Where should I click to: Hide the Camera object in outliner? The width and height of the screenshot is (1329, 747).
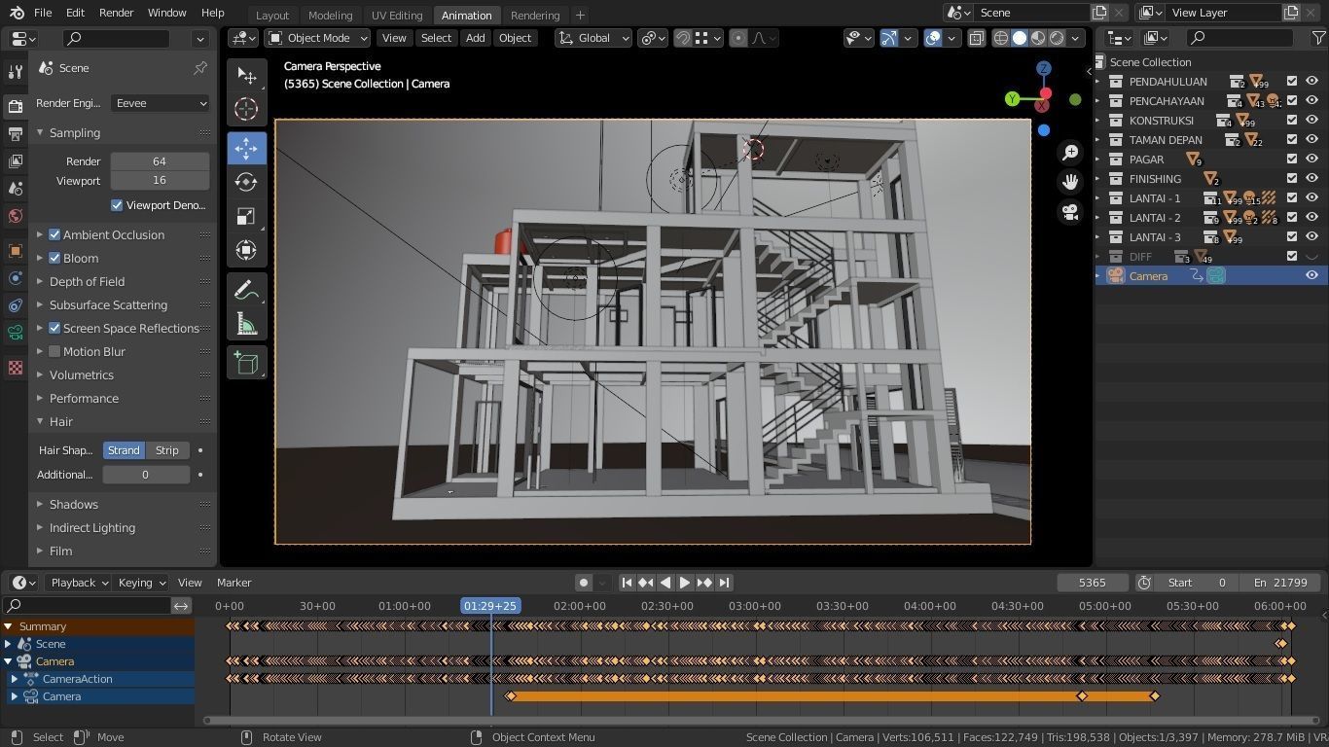click(x=1311, y=276)
